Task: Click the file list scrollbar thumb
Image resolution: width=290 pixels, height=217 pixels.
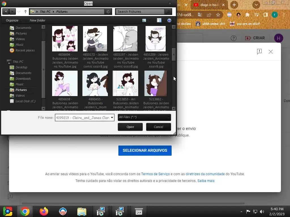Action: [x=174, y=55]
